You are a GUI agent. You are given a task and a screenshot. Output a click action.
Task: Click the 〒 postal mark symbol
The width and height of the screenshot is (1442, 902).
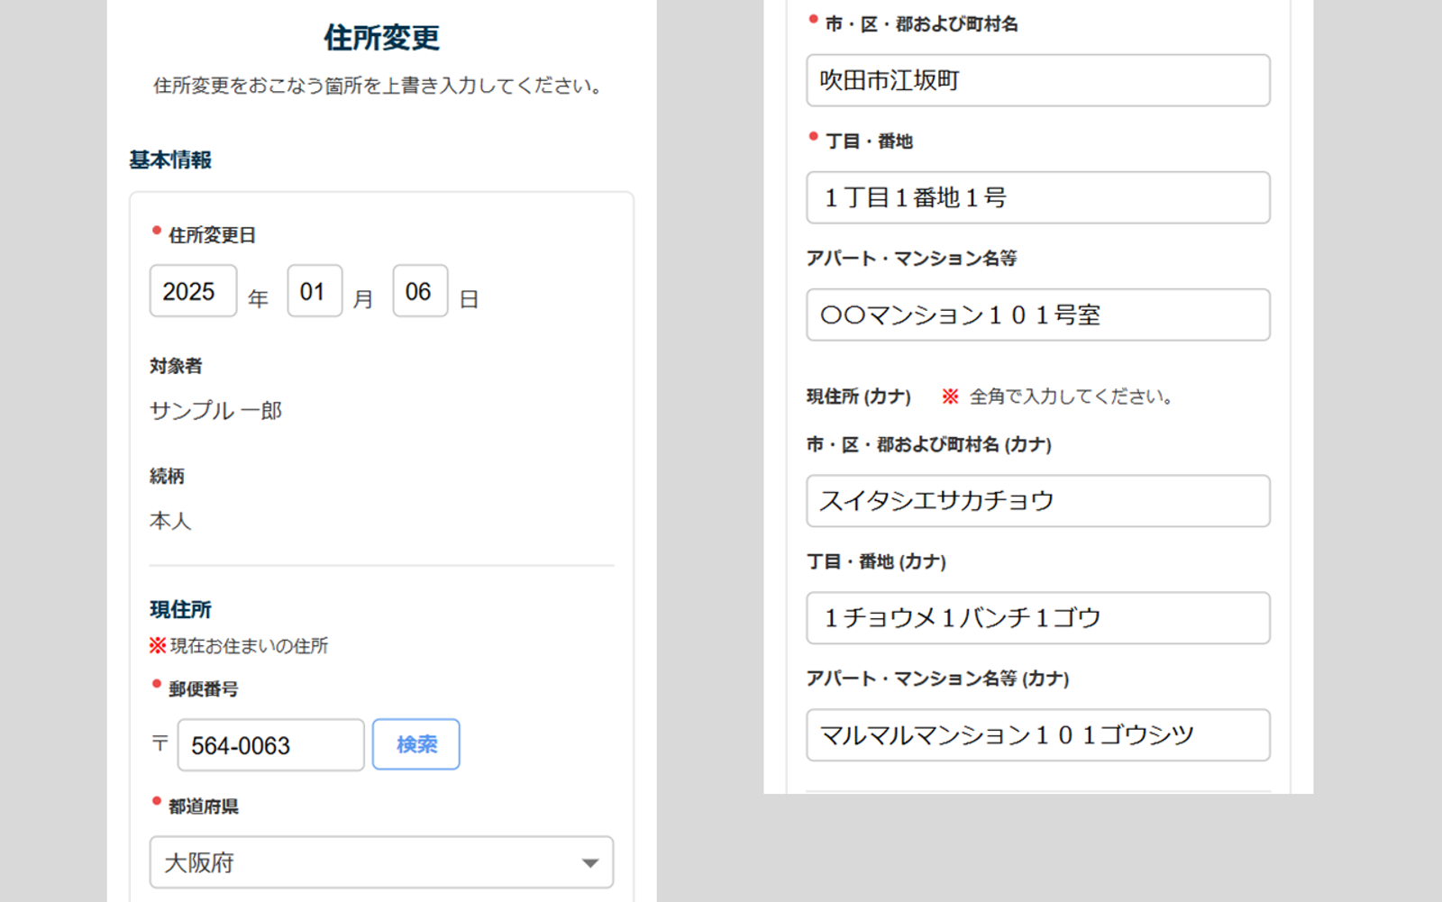[160, 743]
